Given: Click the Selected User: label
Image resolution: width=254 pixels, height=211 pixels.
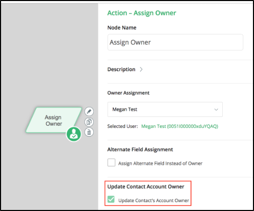Looking at the screenshot, I should (122, 126).
